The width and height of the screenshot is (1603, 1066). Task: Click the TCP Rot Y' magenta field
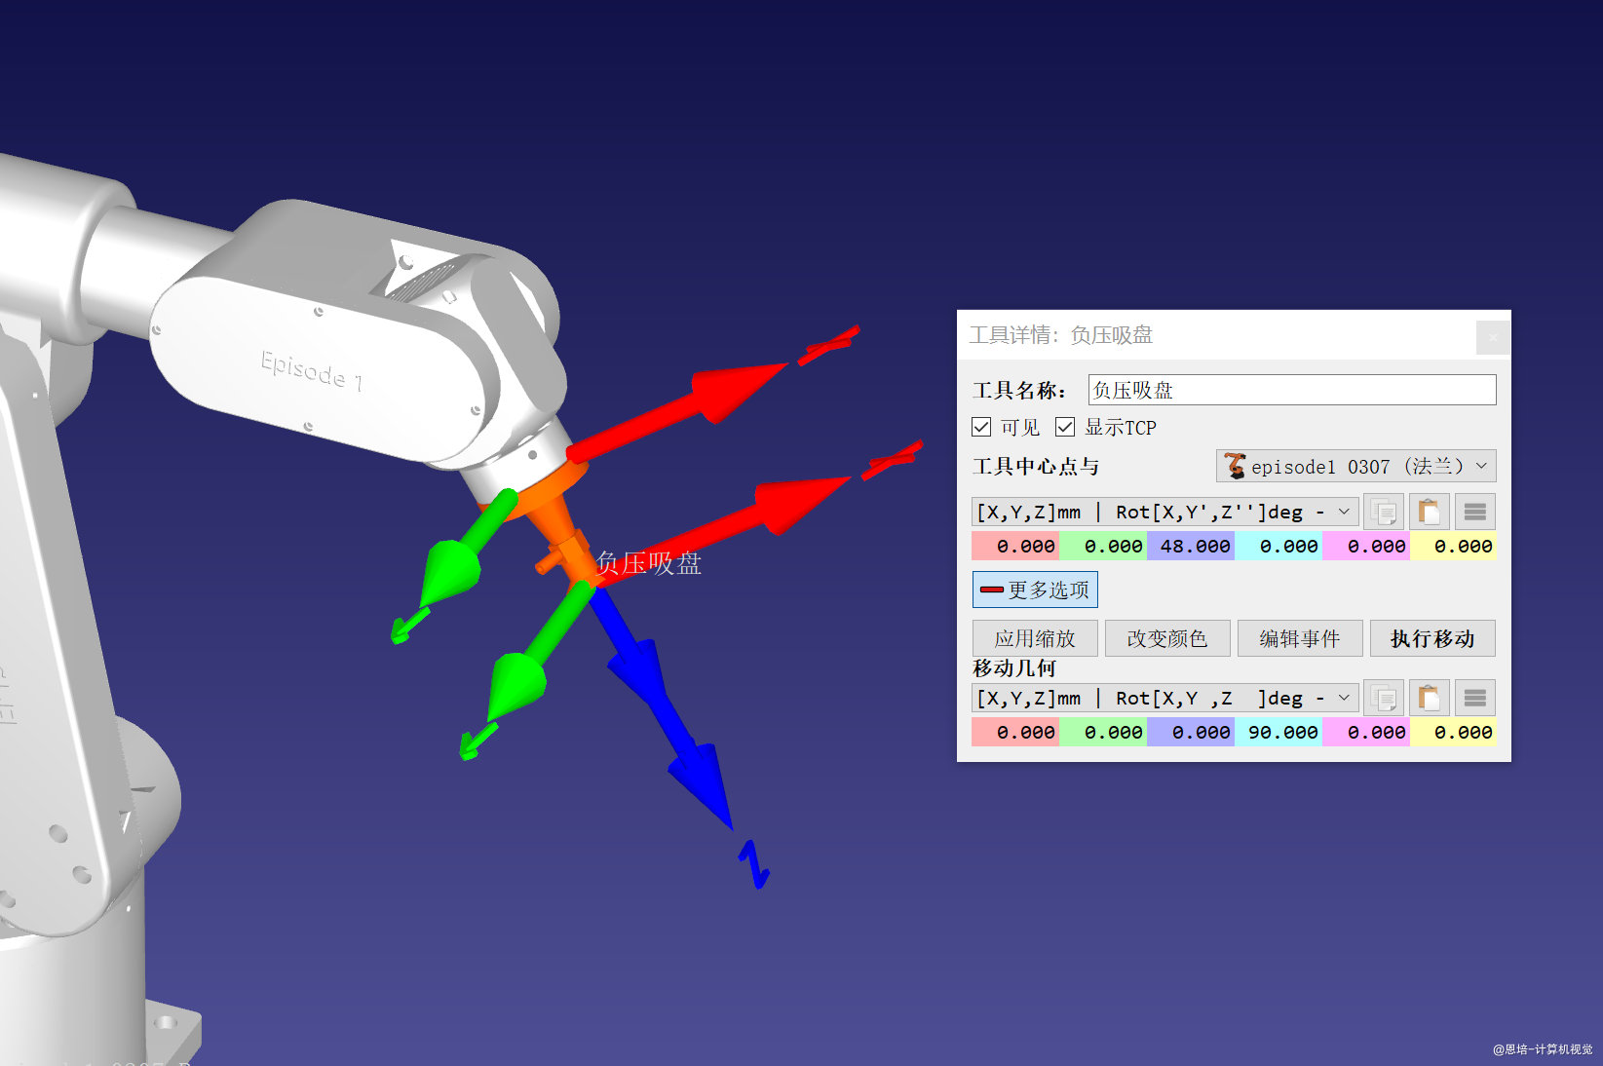click(x=1366, y=547)
